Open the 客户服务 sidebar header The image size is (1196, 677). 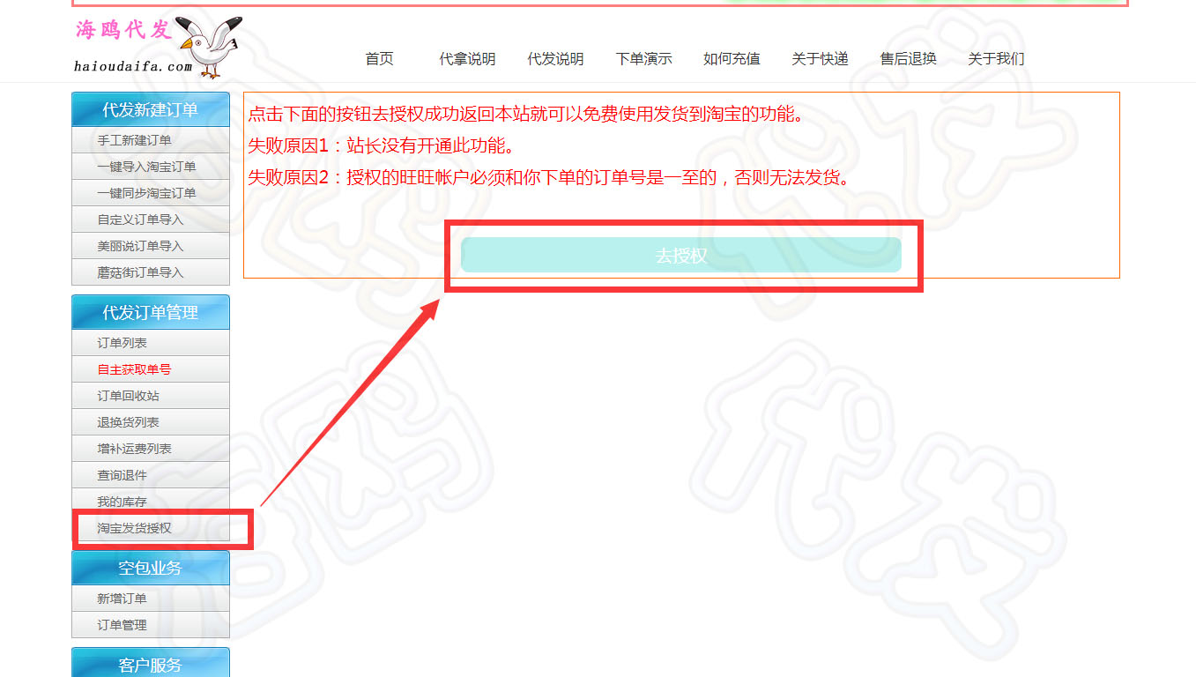pyautogui.click(x=151, y=663)
